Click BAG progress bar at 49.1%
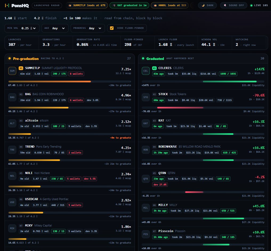Image resolution: width=271 pixels, height=251 pixels. 70,108
